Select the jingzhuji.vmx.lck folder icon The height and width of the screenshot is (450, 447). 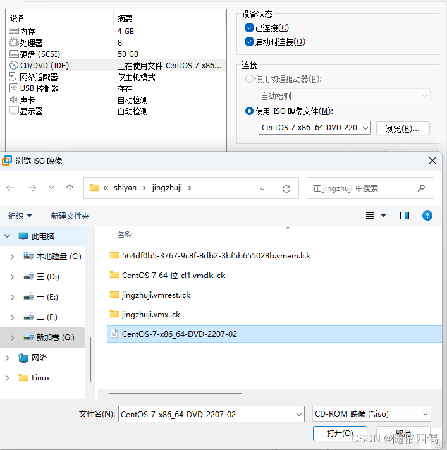[x=114, y=314]
